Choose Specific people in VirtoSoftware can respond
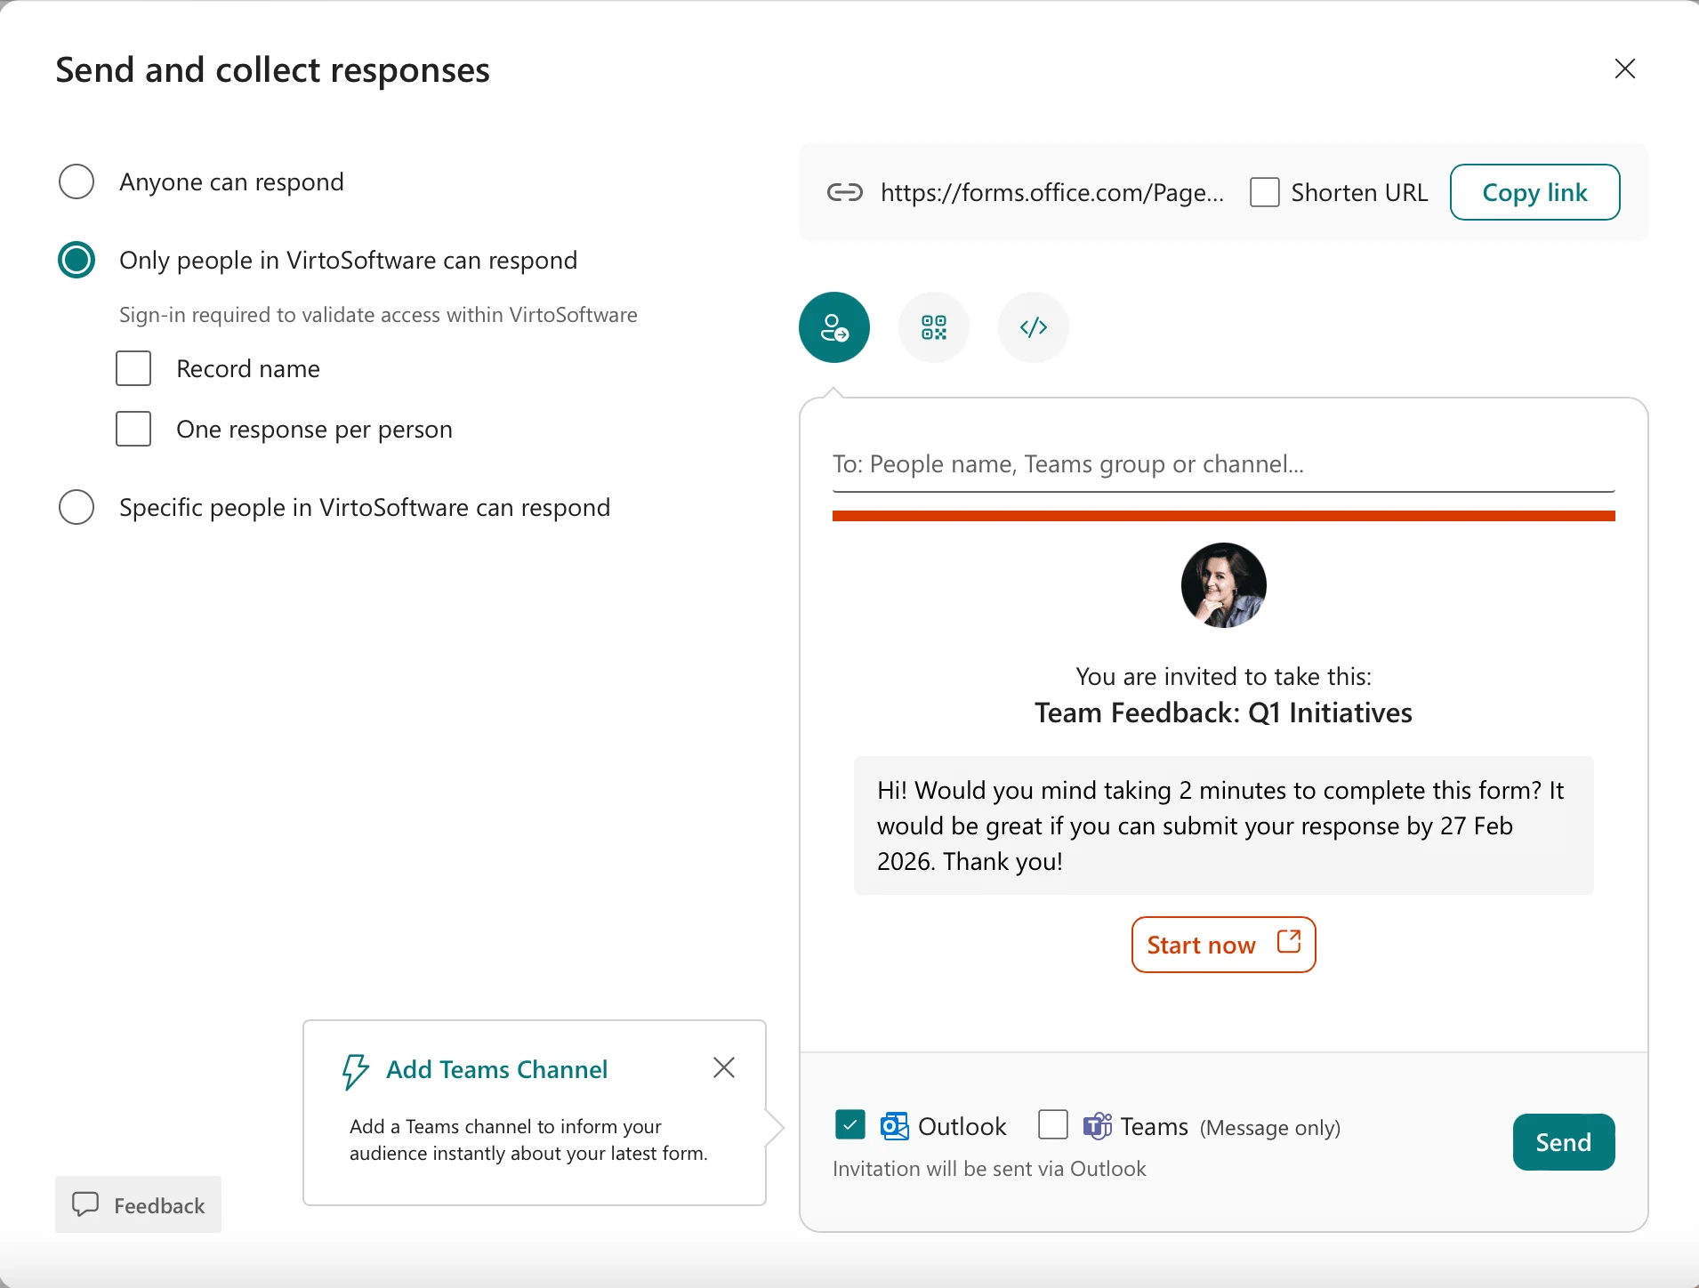This screenshot has width=1699, height=1288. click(x=76, y=507)
